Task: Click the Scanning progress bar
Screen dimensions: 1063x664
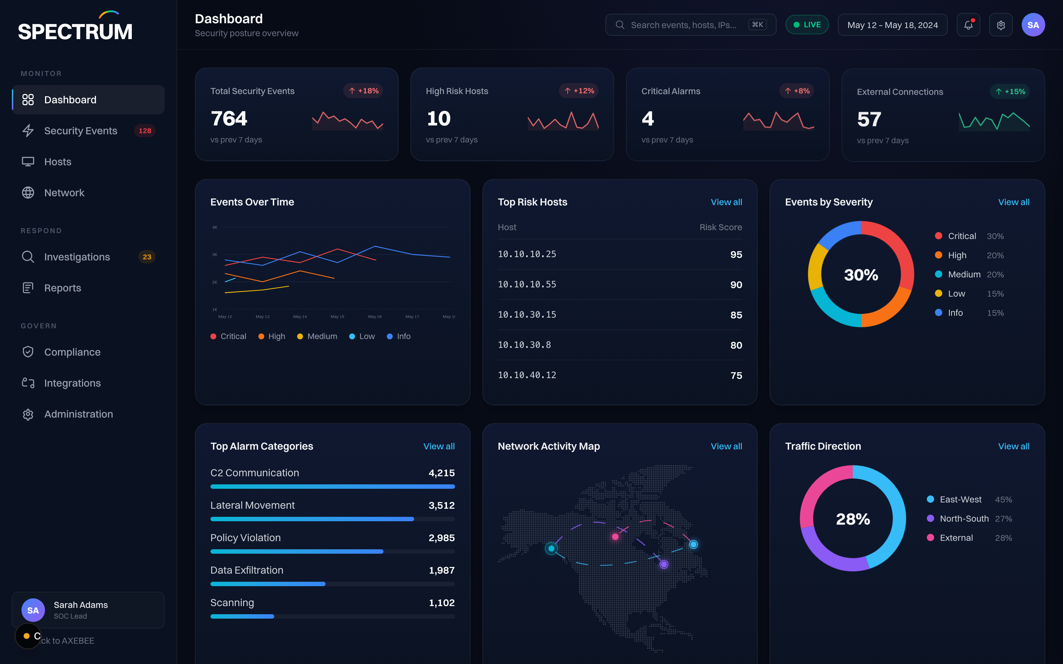Action: [x=333, y=616]
